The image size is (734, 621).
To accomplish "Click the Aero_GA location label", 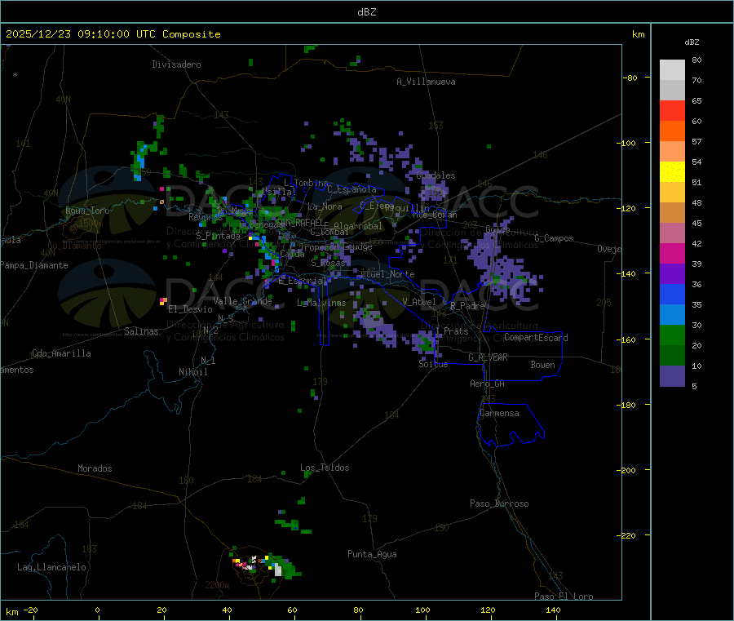I will click(488, 384).
